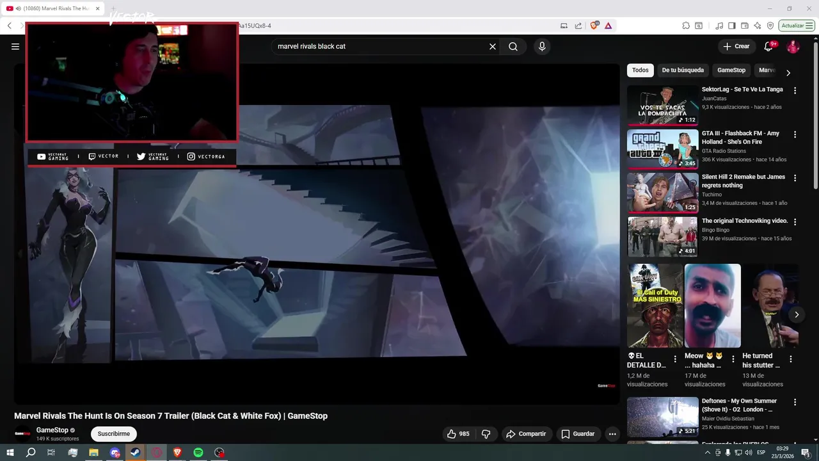Click the video title text
This screenshot has height=461, width=819.
click(171, 416)
